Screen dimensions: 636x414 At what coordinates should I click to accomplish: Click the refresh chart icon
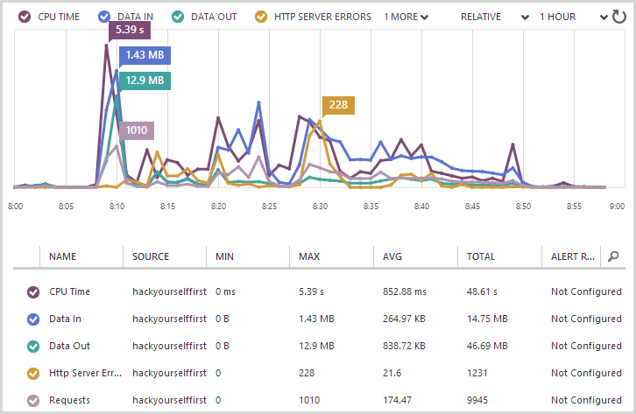click(x=619, y=17)
